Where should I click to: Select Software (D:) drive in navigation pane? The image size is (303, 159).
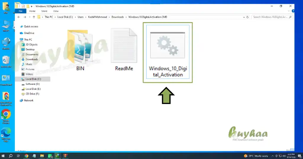tap(30, 84)
